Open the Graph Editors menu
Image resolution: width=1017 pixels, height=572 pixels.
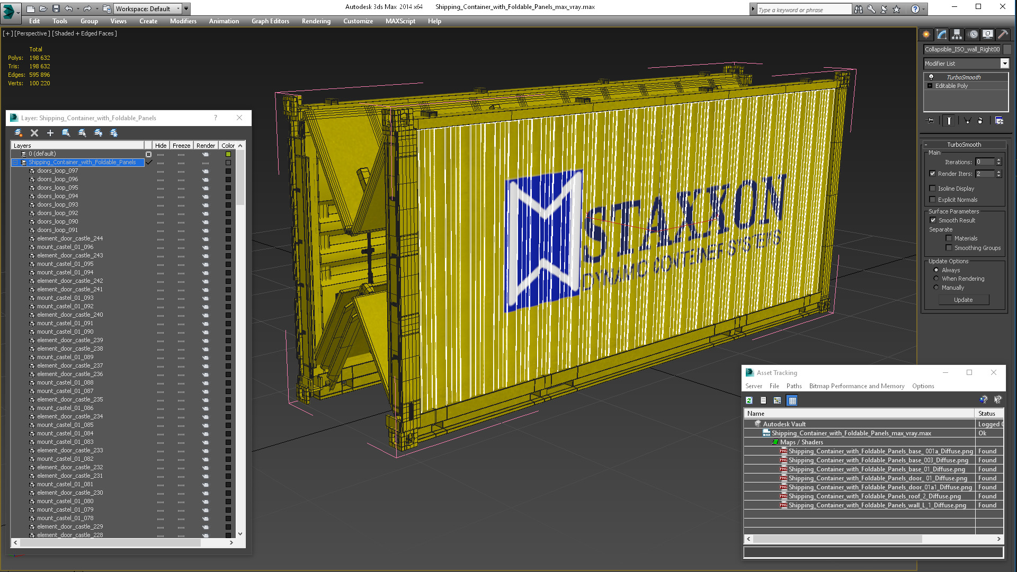(x=270, y=21)
